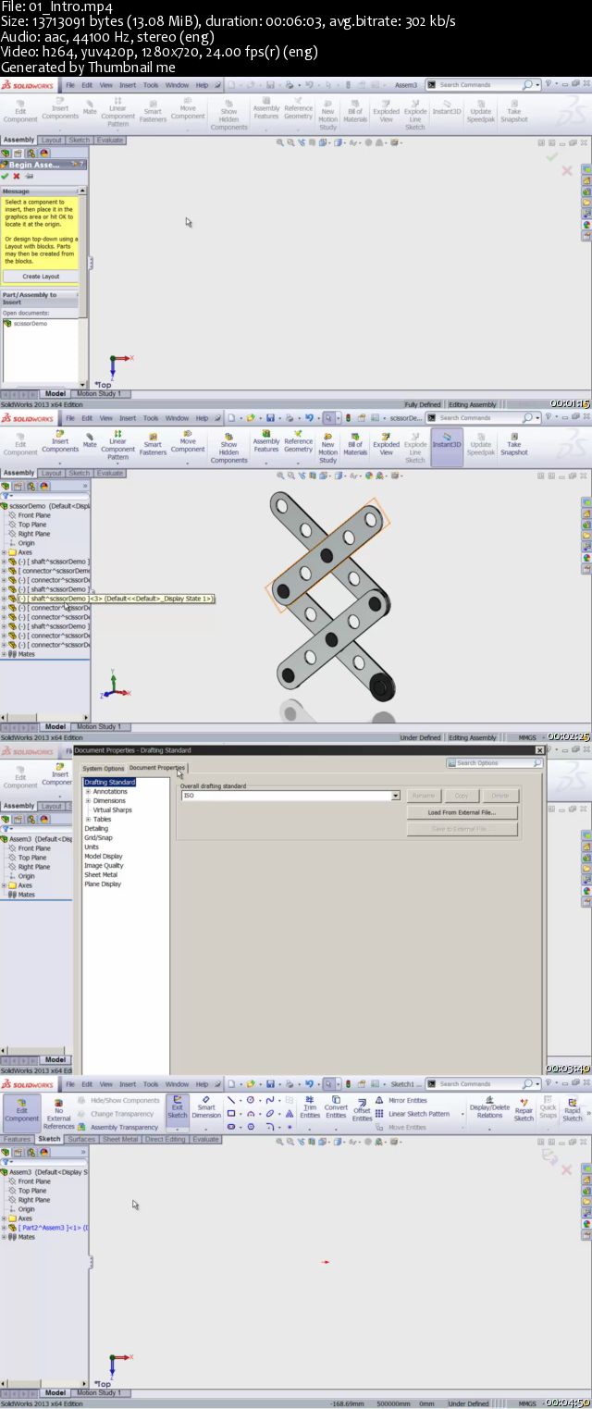Select Right Plane in scissor model frame tree
This screenshot has height=1409, width=592.
33,534
